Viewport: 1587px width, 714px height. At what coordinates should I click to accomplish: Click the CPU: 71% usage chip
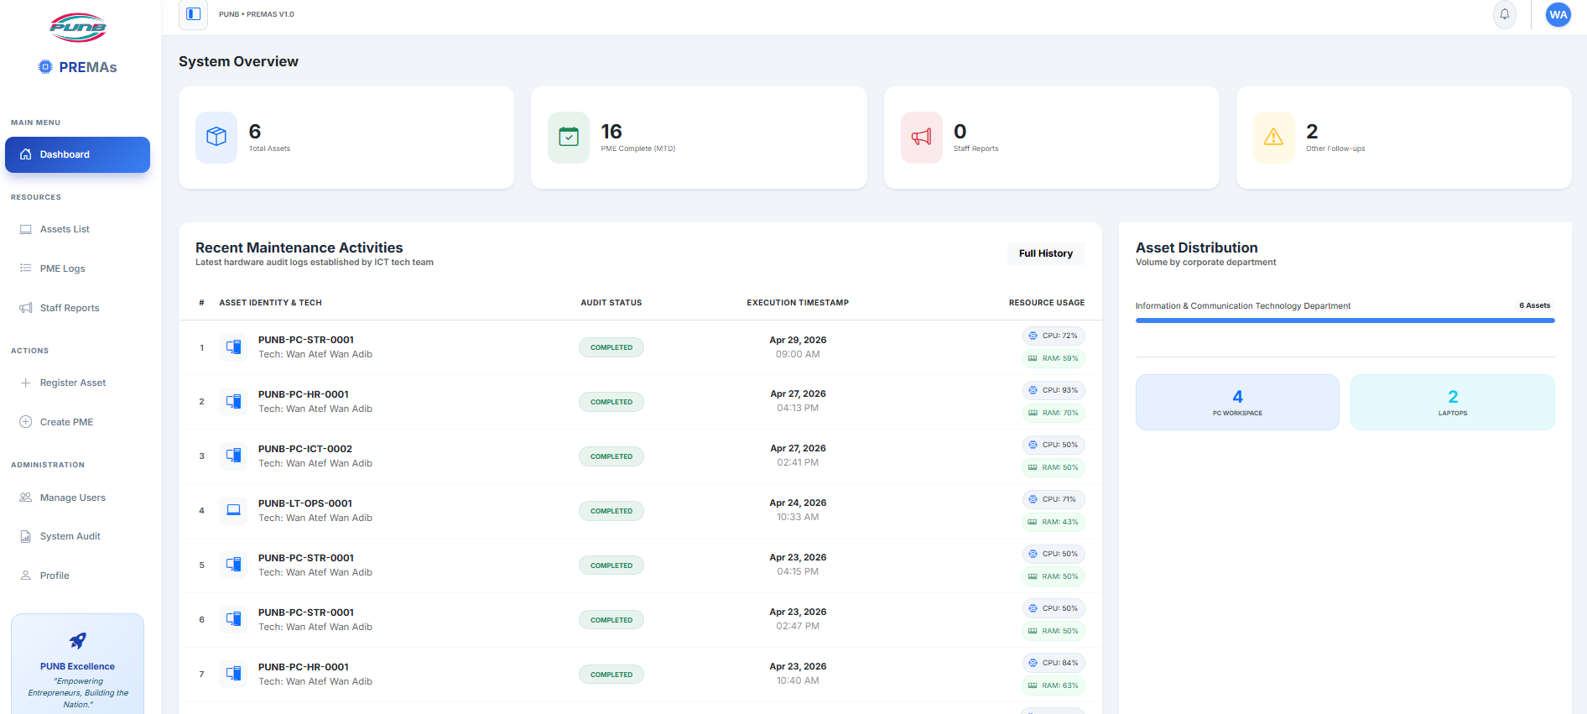click(x=1054, y=499)
